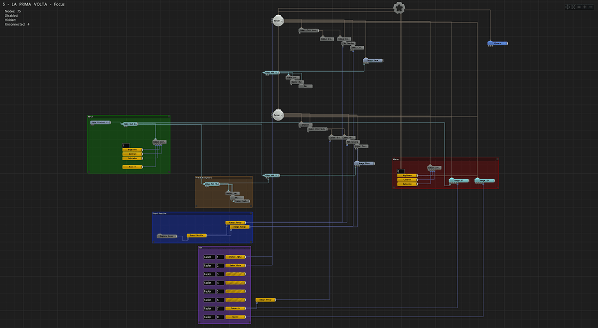This screenshot has width=598, height=328.
Task: Click the plus icon in the graph toolbar
Action: (586, 7)
